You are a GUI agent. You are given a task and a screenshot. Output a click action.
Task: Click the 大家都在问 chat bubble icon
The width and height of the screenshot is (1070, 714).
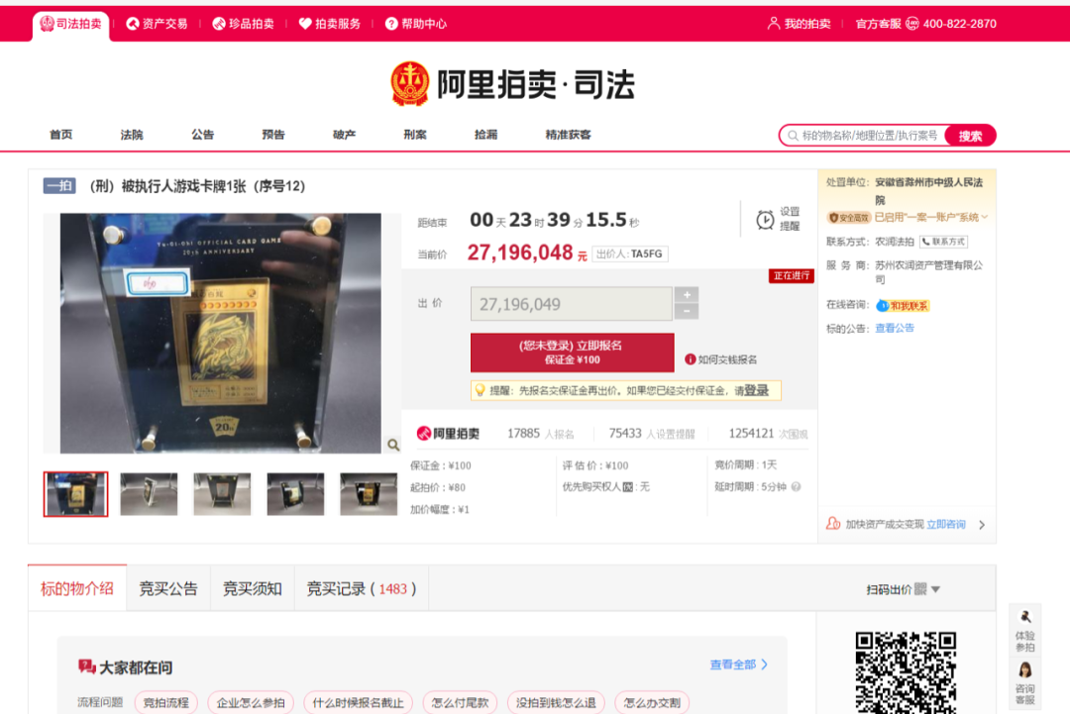(86, 666)
